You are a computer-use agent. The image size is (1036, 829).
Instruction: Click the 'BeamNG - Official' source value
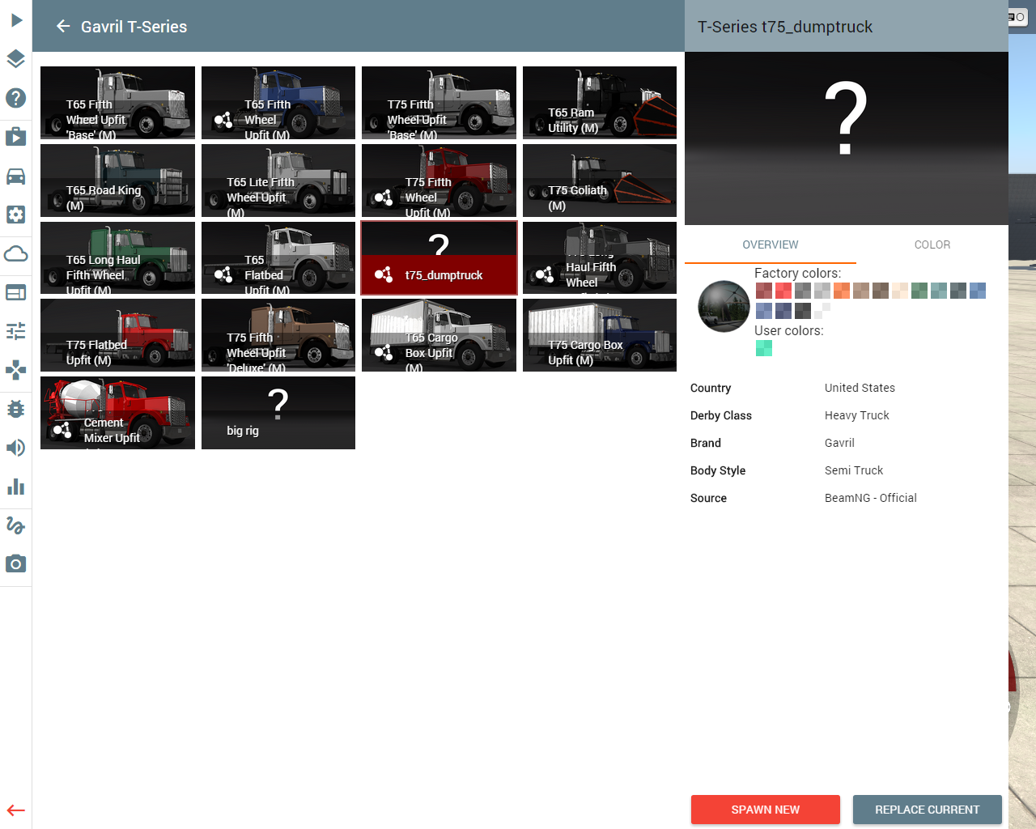click(871, 498)
